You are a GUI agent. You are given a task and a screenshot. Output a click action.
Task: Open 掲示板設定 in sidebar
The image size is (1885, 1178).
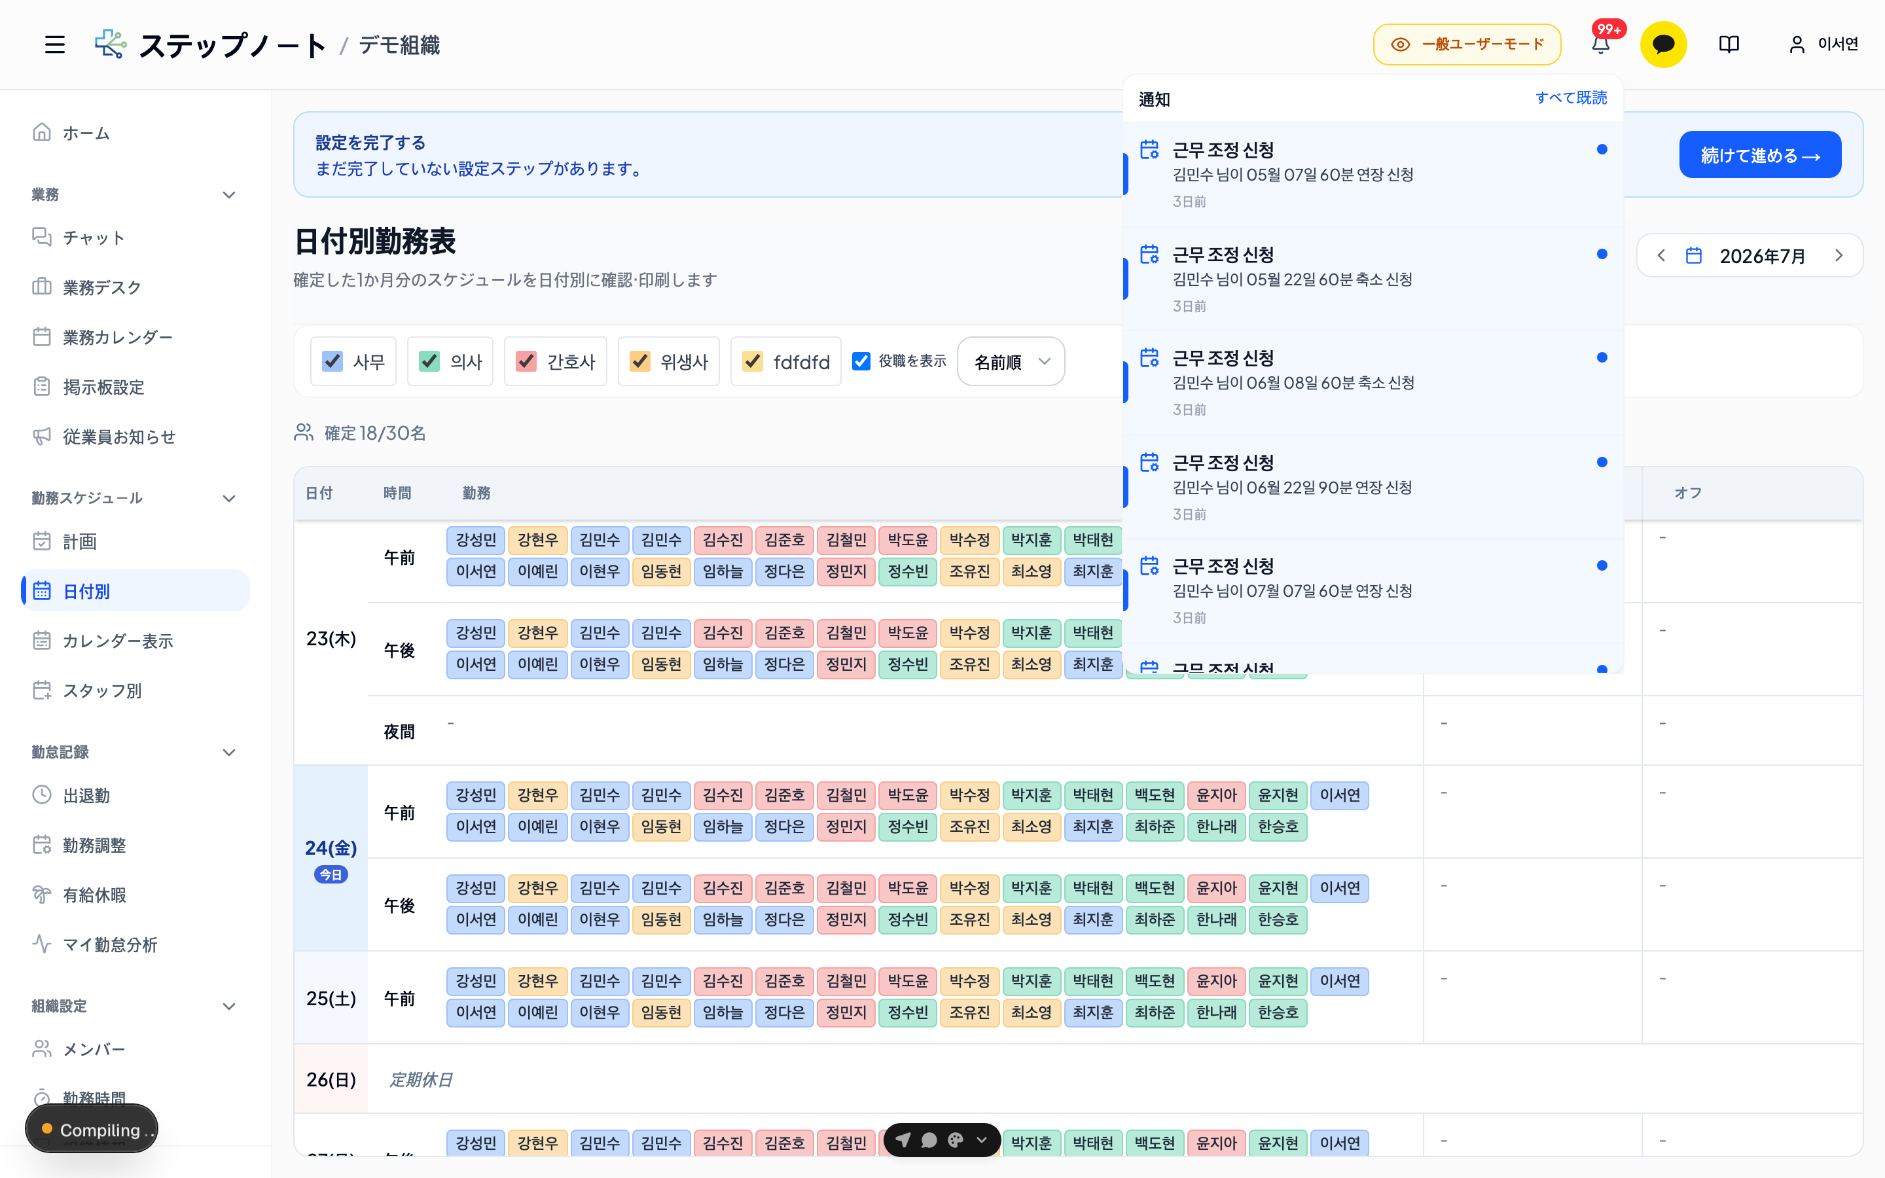[x=134, y=387]
